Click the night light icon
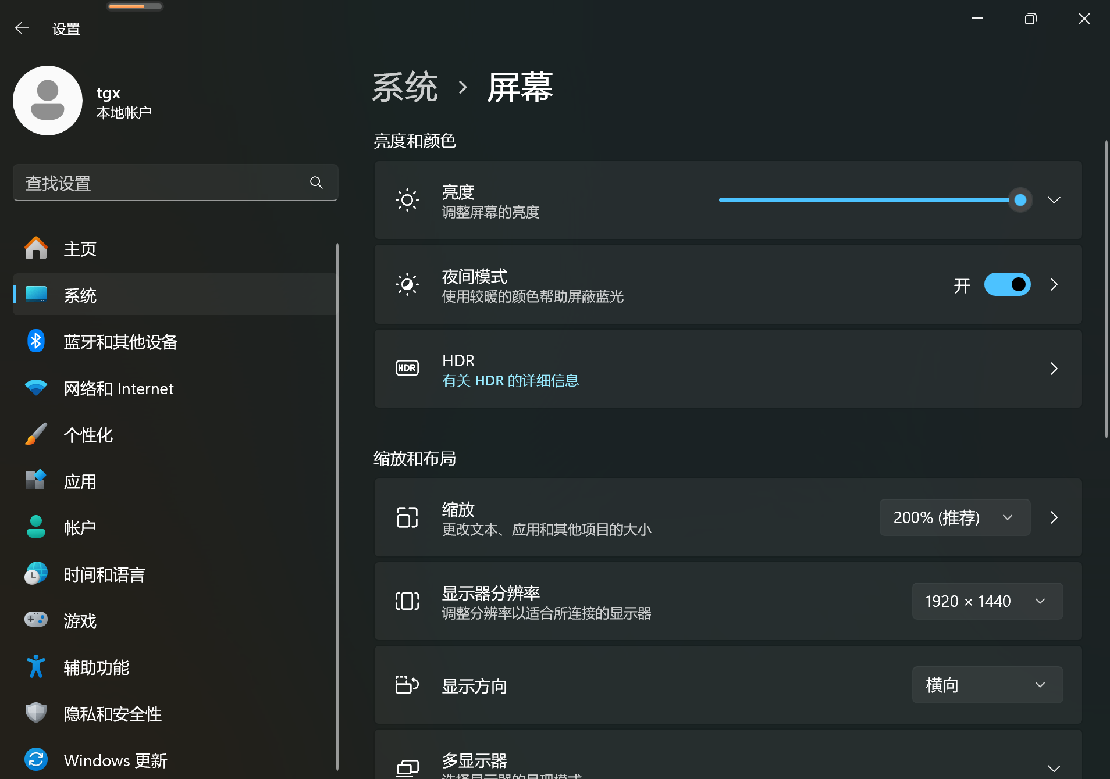Screen dimensions: 1110x779 click(x=407, y=284)
